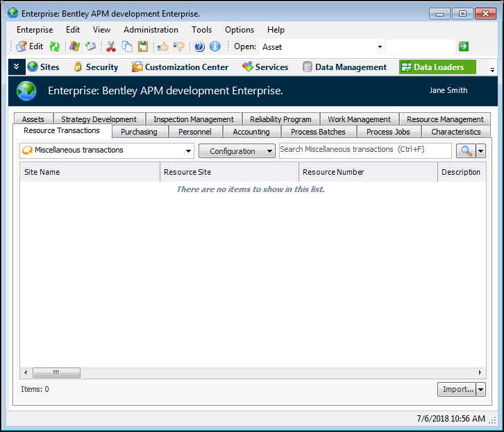Switch to the Reliability Program tab
504x432 pixels.
[280, 119]
